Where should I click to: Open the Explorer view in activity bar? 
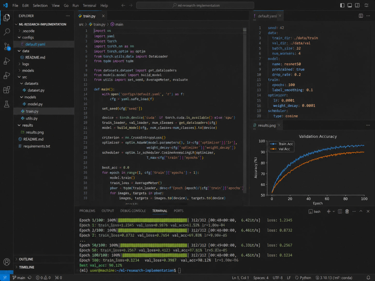[7, 17]
